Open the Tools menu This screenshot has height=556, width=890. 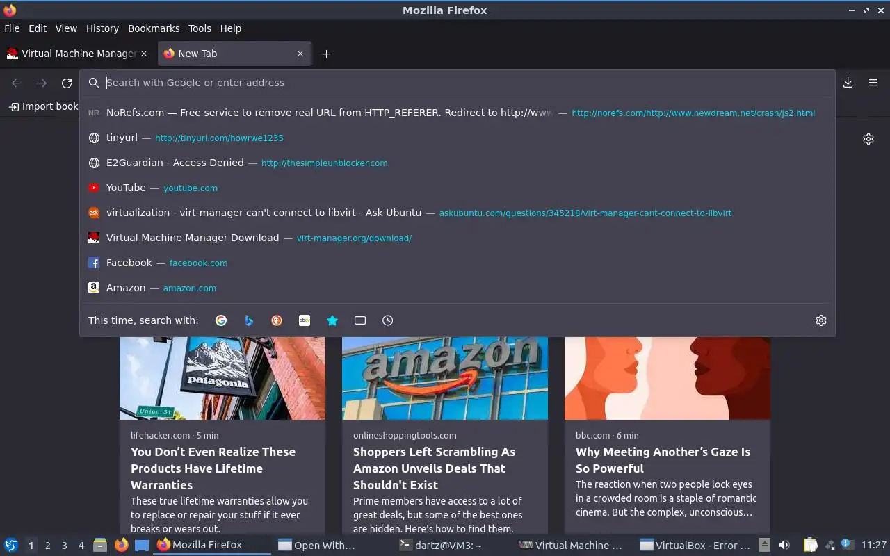[x=200, y=28]
